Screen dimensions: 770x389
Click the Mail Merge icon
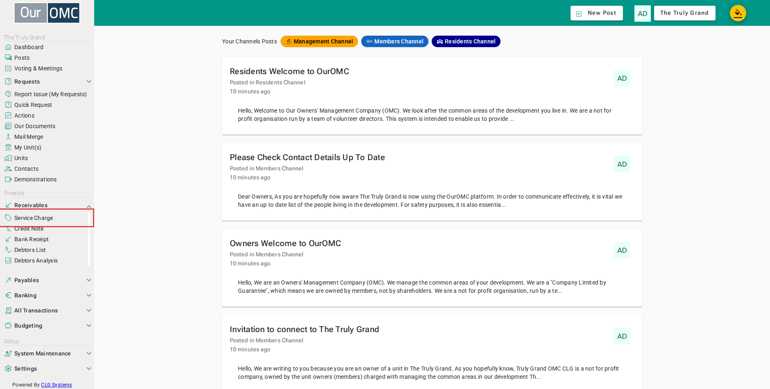pyautogui.click(x=8, y=137)
